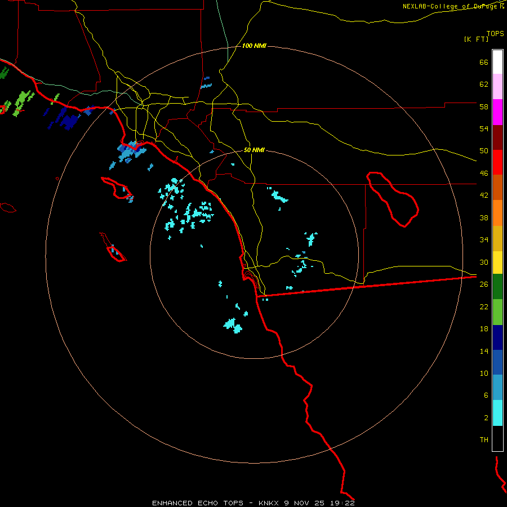Click the KNKX station identifier in footer
The height and width of the screenshot is (507, 507).
click(270, 503)
